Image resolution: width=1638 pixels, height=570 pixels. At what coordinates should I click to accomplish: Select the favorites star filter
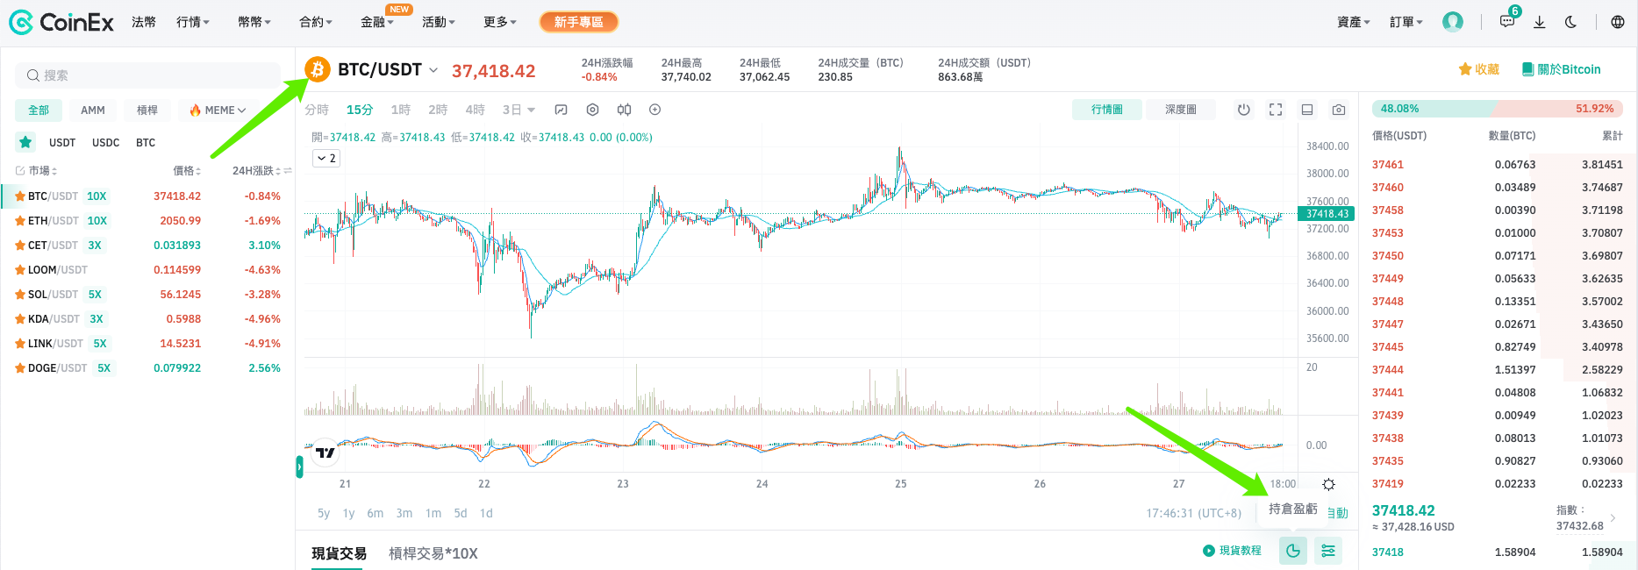(25, 142)
